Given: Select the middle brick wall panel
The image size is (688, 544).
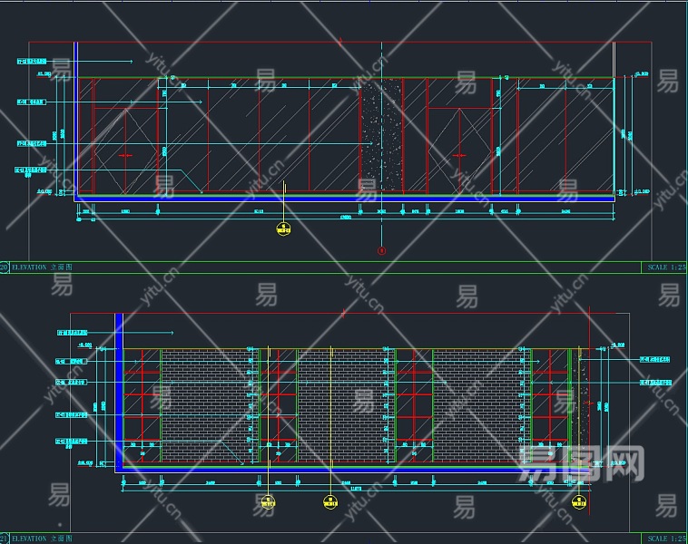Looking at the screenshot, I should (345, 403).
